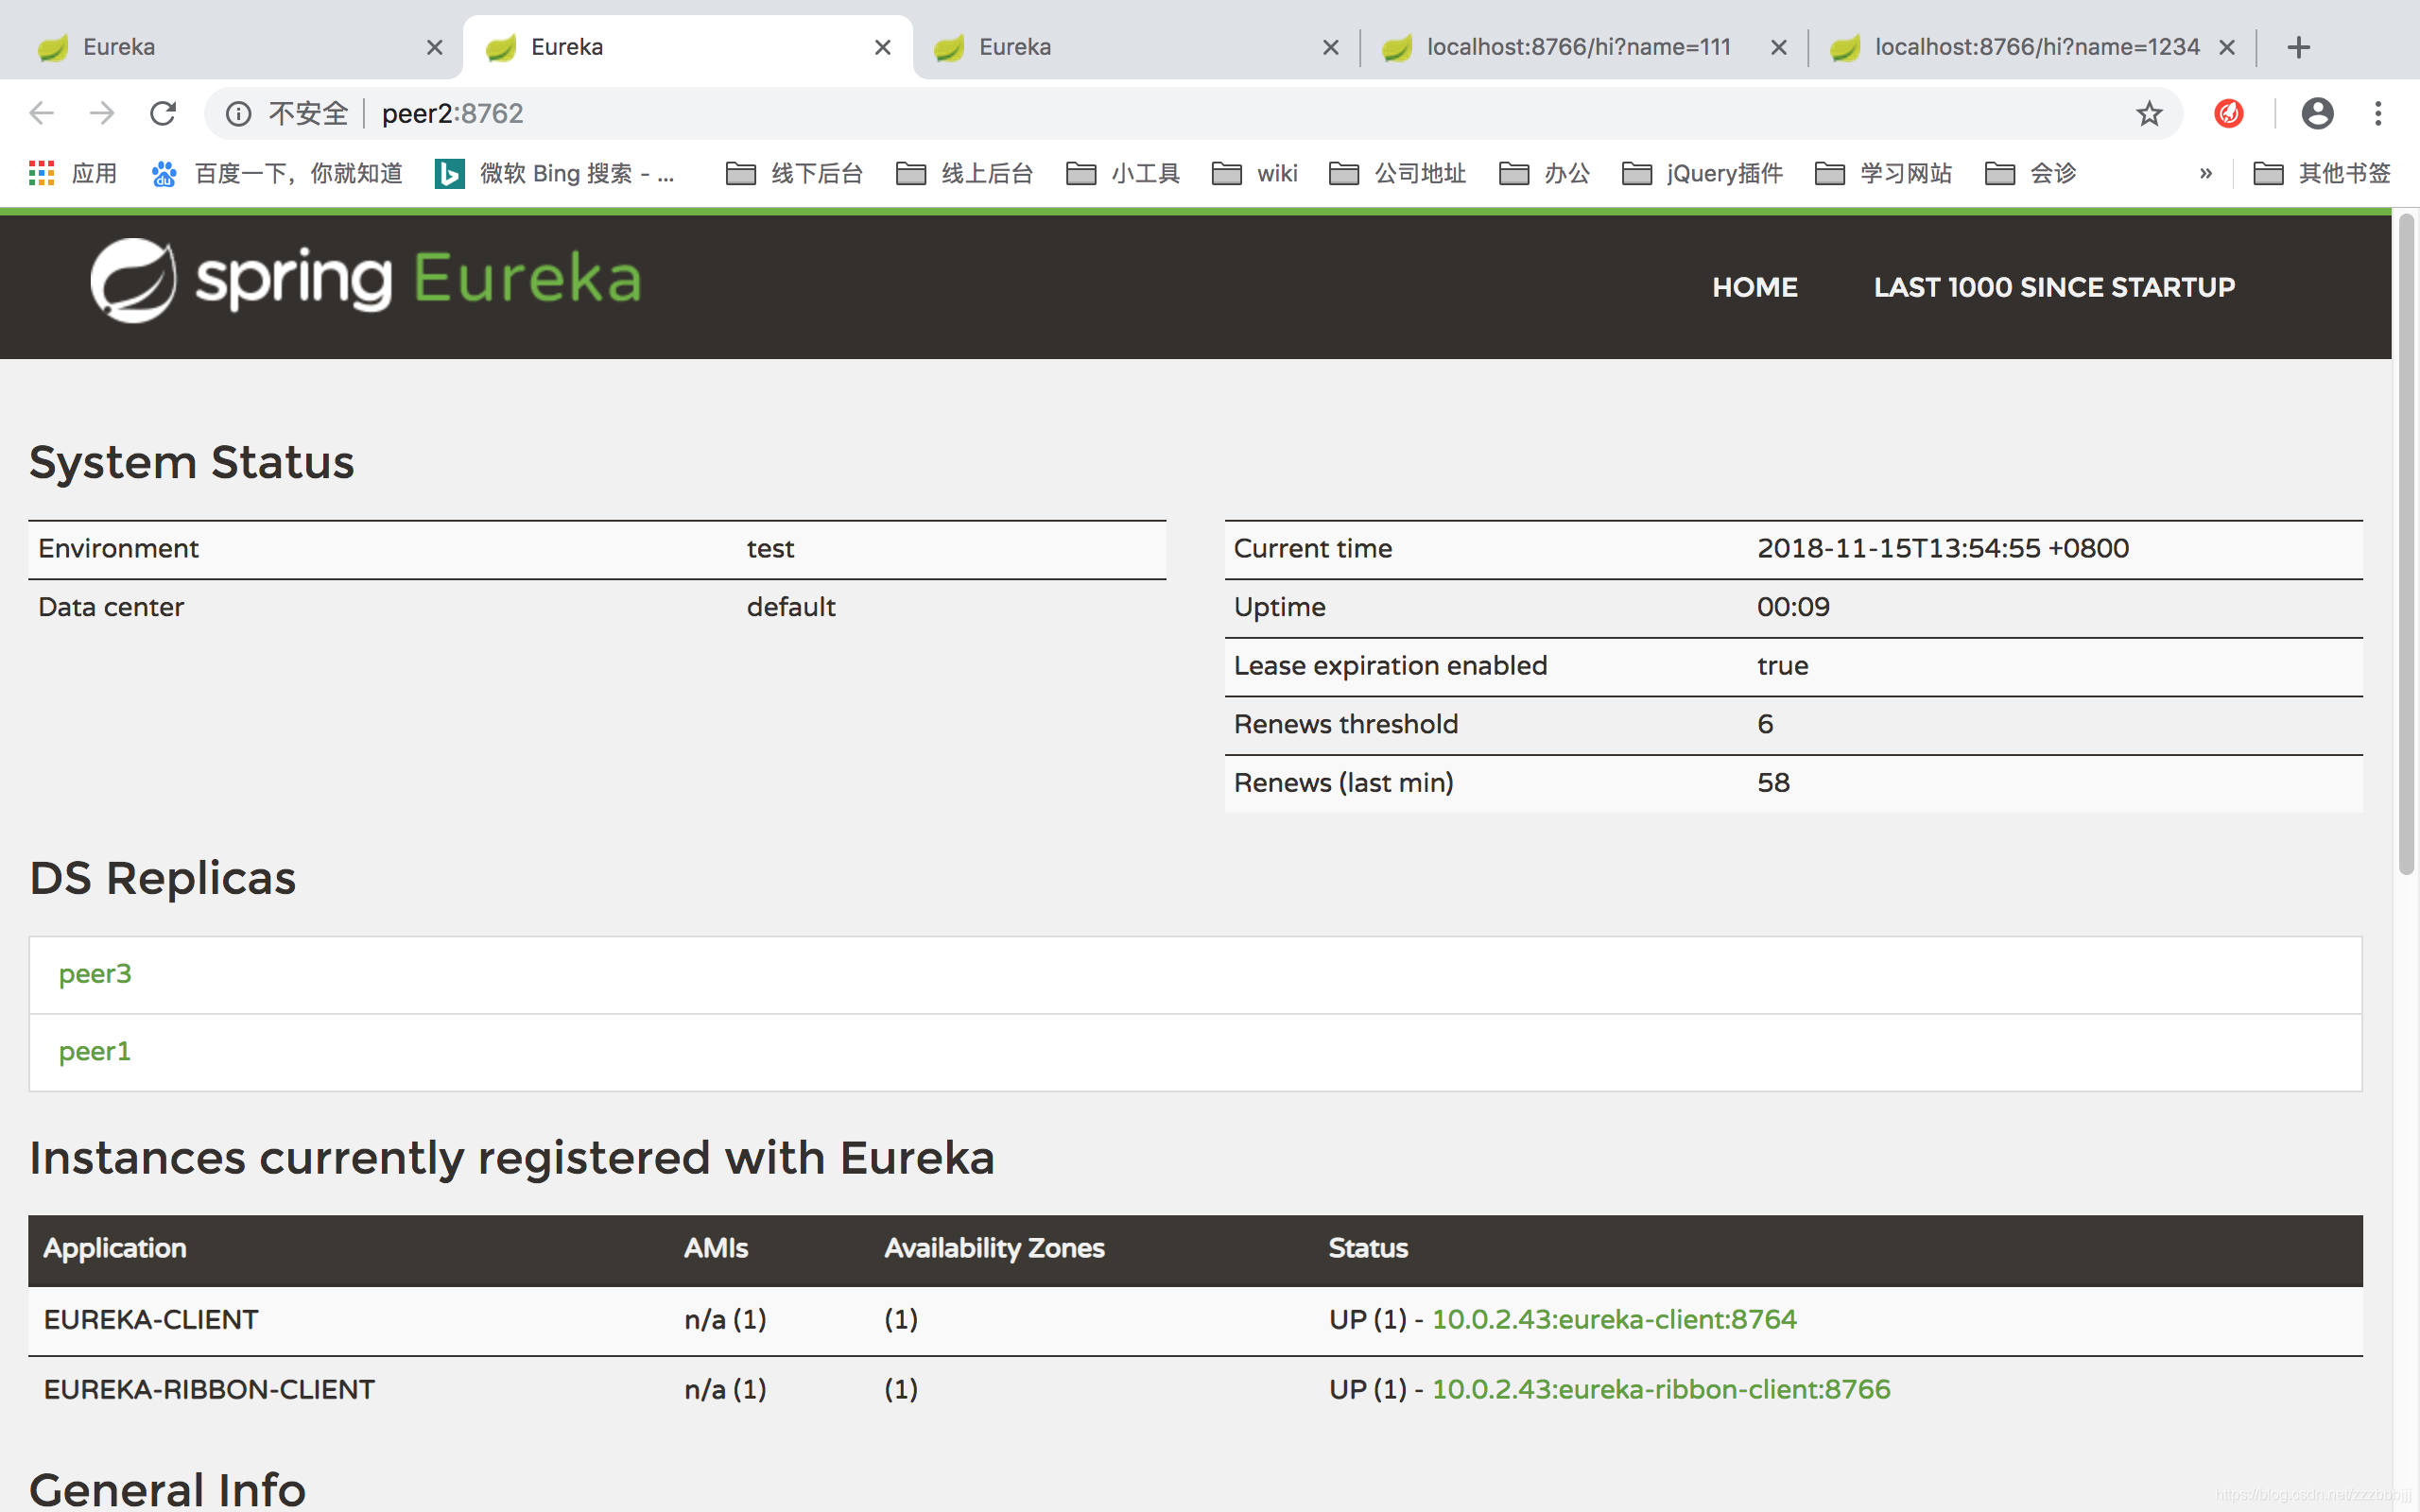Open the red browser extension icon
This screenshot has width=2420, height=1512.
tap(2228, 113)
